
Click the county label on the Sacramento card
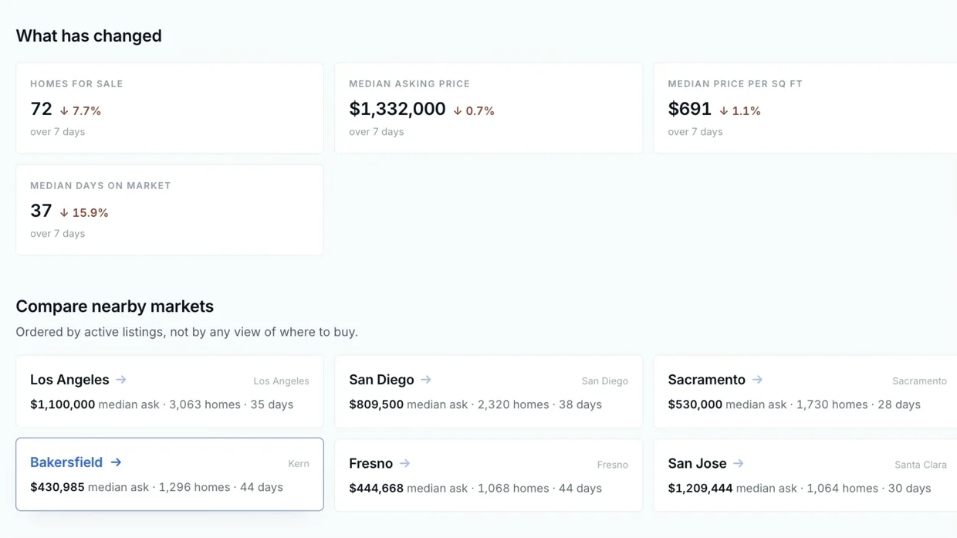coord(919,381)
